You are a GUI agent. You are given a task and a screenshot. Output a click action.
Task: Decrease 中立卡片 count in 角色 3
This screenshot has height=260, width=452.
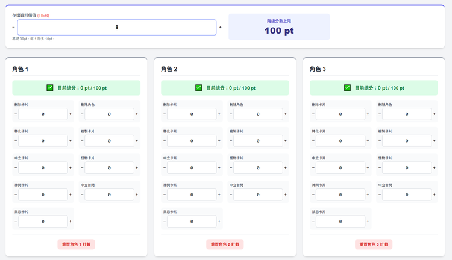313,168
